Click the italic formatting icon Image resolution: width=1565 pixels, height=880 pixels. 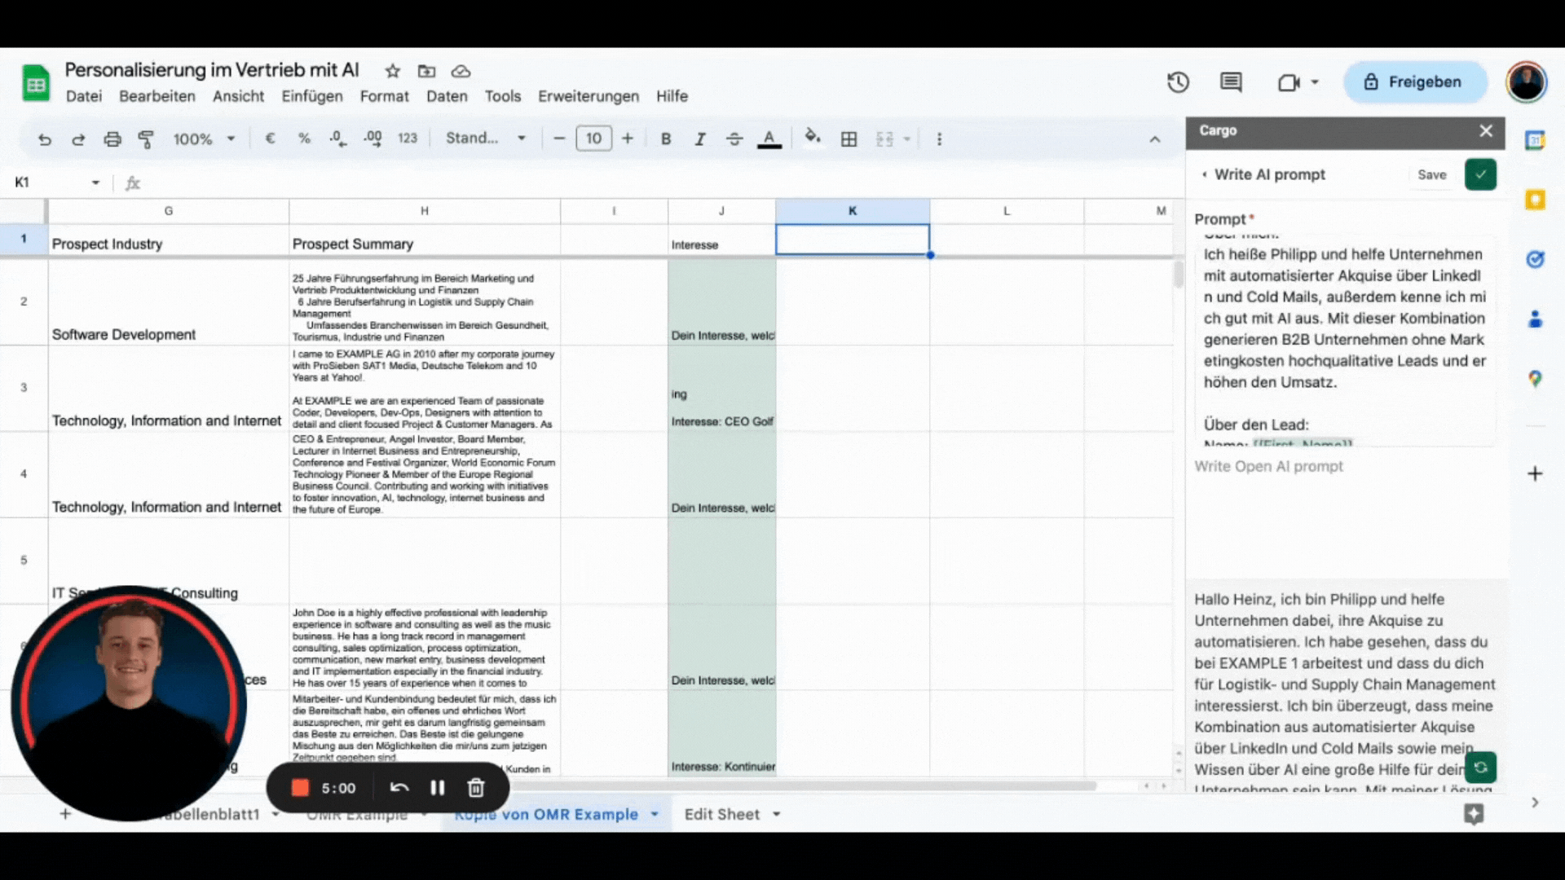coord(699,138)
